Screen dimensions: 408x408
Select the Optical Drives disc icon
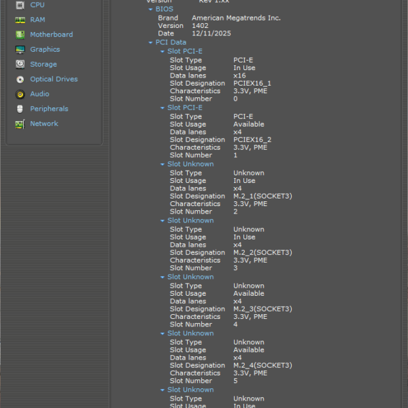tap(20, 80)
